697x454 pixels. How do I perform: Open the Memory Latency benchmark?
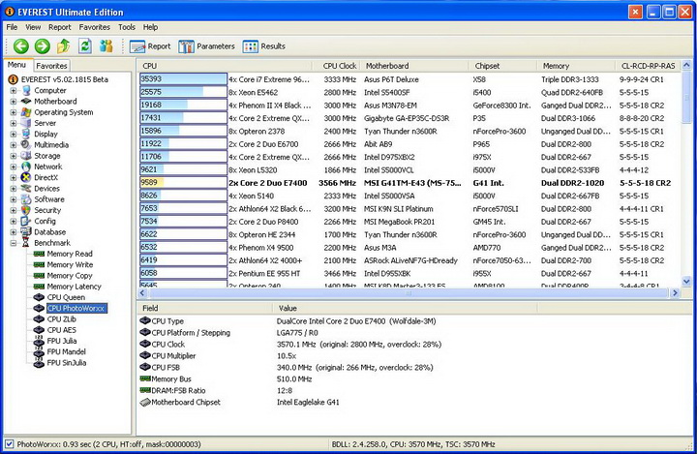[74, 287]
